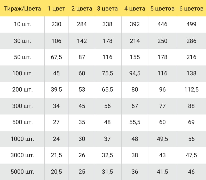Click the 1000 шт. row label

point(22,139)
